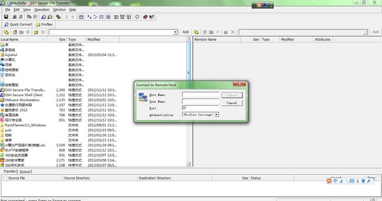Click the Connect button in dialog
Screen dimensions: 382x201
[x=232, y=95]
